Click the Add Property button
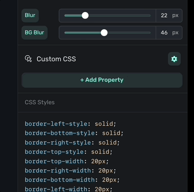Screen dimensions: 194x192 point(102,80)
